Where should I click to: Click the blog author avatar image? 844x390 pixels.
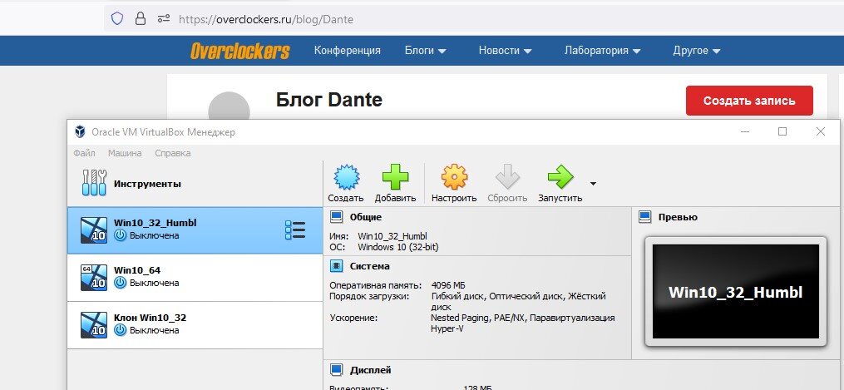click(x=229, y=107)
